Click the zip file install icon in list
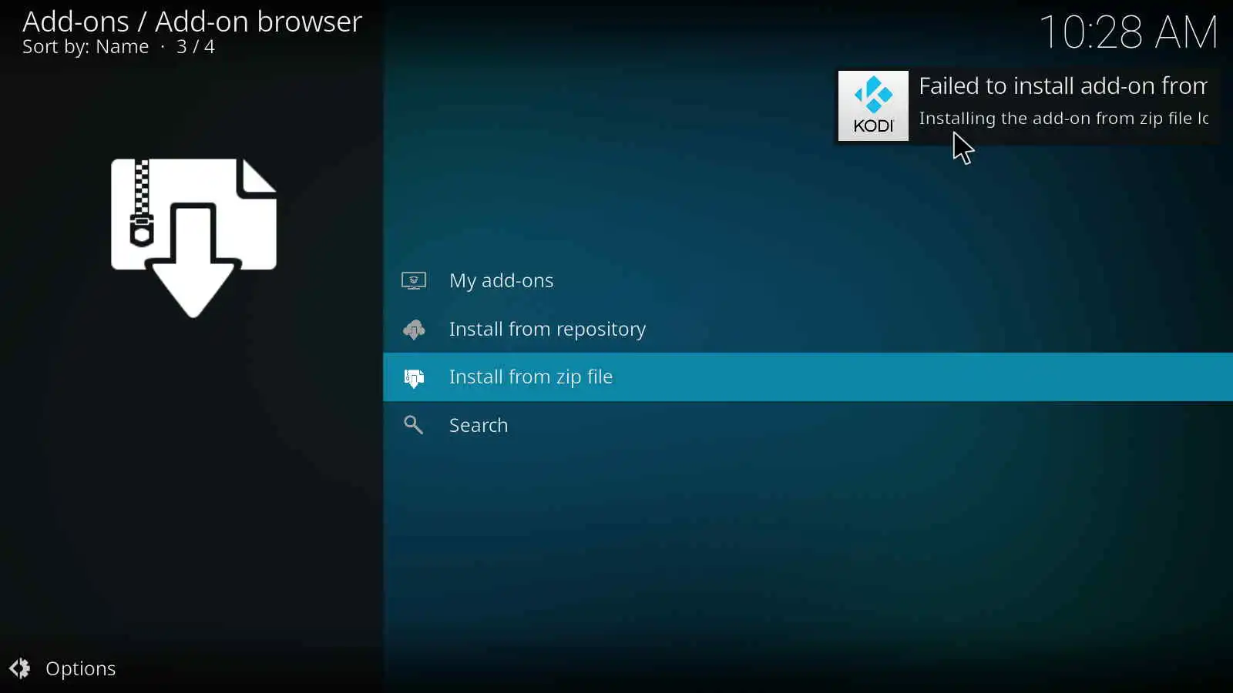Screen dimensions: 1233x693 point(414,377)
